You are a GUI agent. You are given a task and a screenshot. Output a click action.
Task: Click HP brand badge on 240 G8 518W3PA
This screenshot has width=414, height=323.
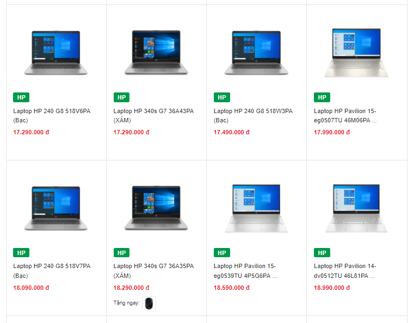(222, 97)
